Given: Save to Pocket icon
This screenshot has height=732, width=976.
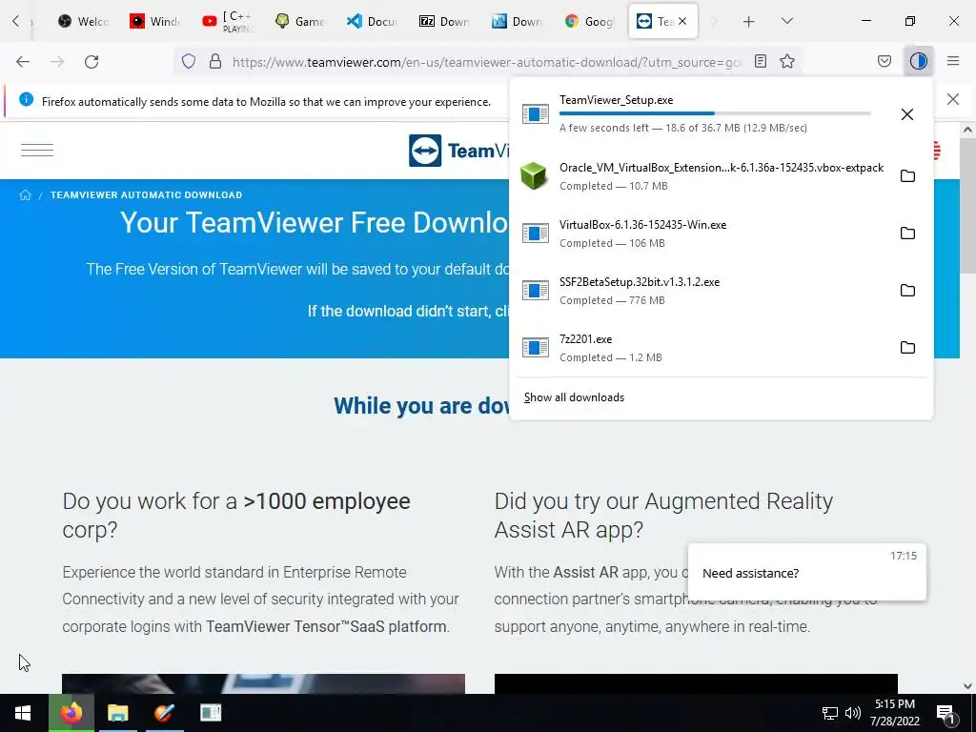Looking at the screenshot, I should coord(884,61).
